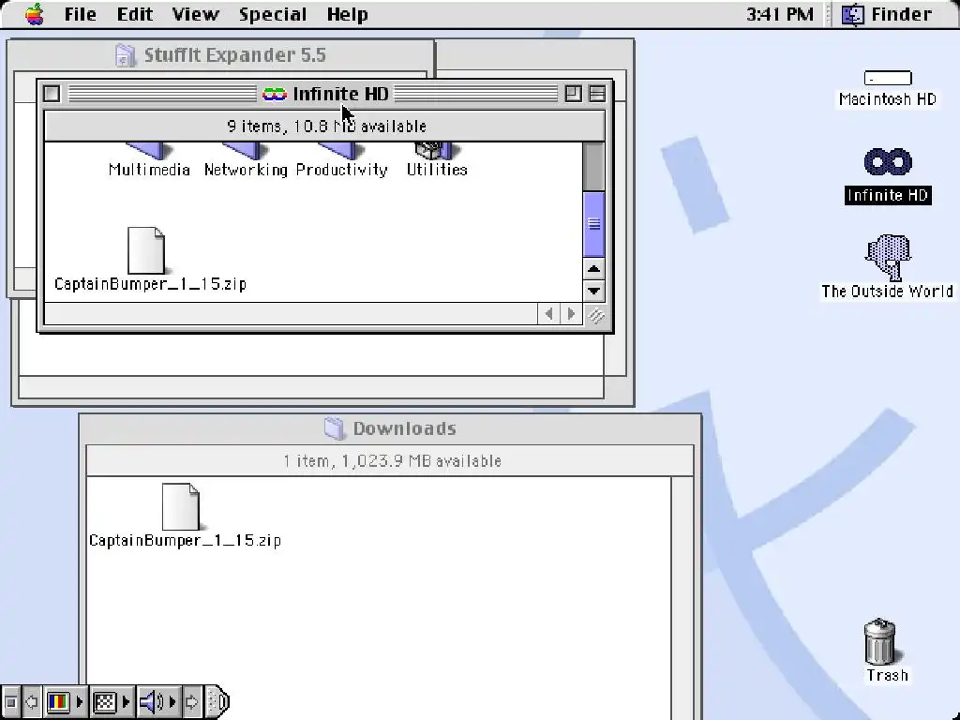This screenshot has width=960, height=720.
Task: Open the Help menu
Action: (x=347, y=14)
